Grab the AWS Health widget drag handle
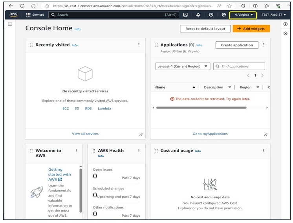The image size is (293, 223). click(94, 151)
